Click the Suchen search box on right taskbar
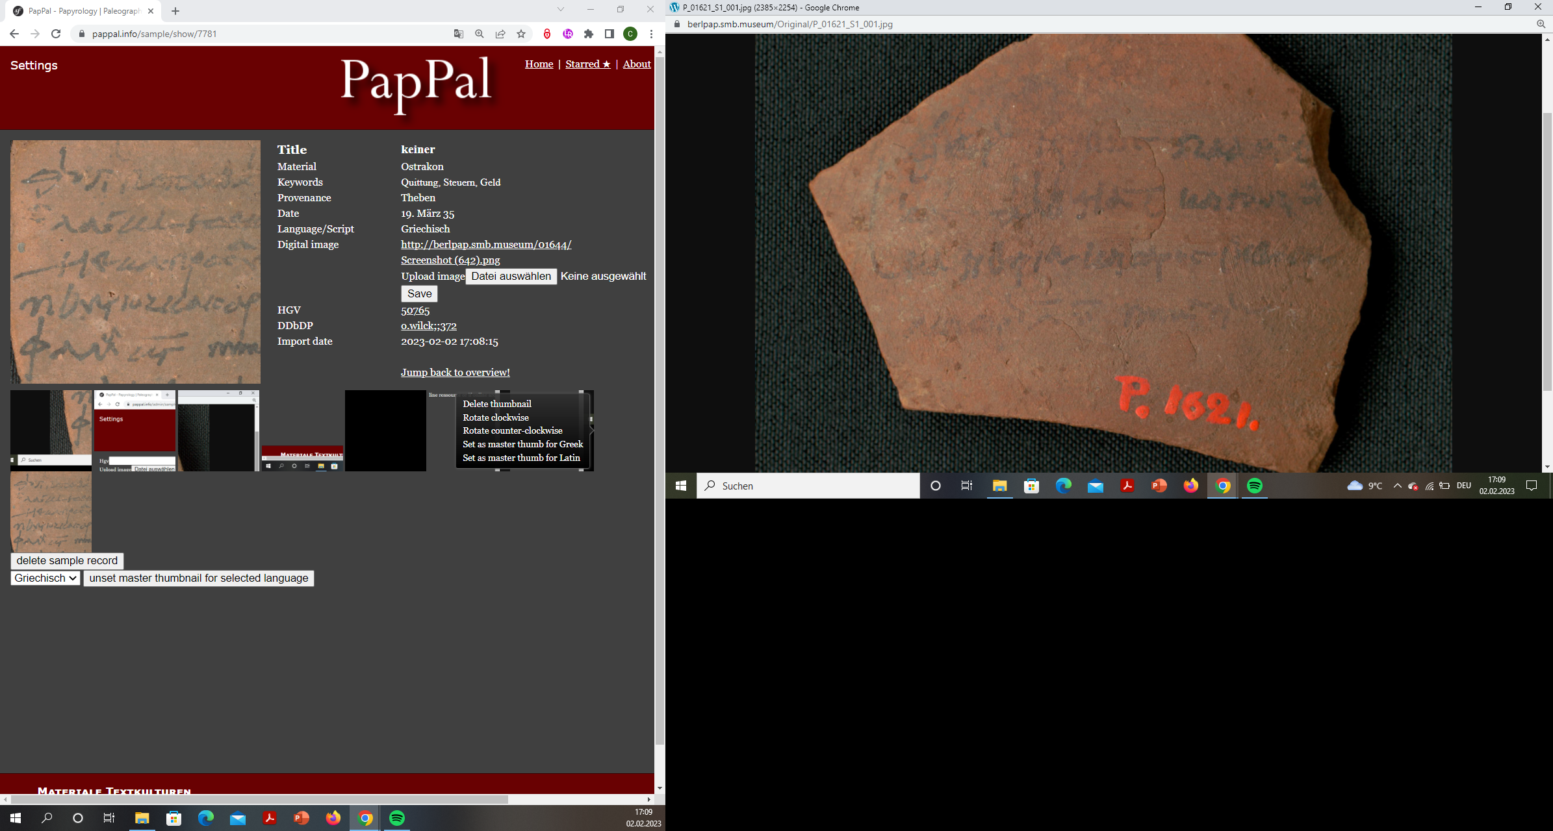Image resolution: width=1553 pixels, height=831 pixels. coord(808,486)
